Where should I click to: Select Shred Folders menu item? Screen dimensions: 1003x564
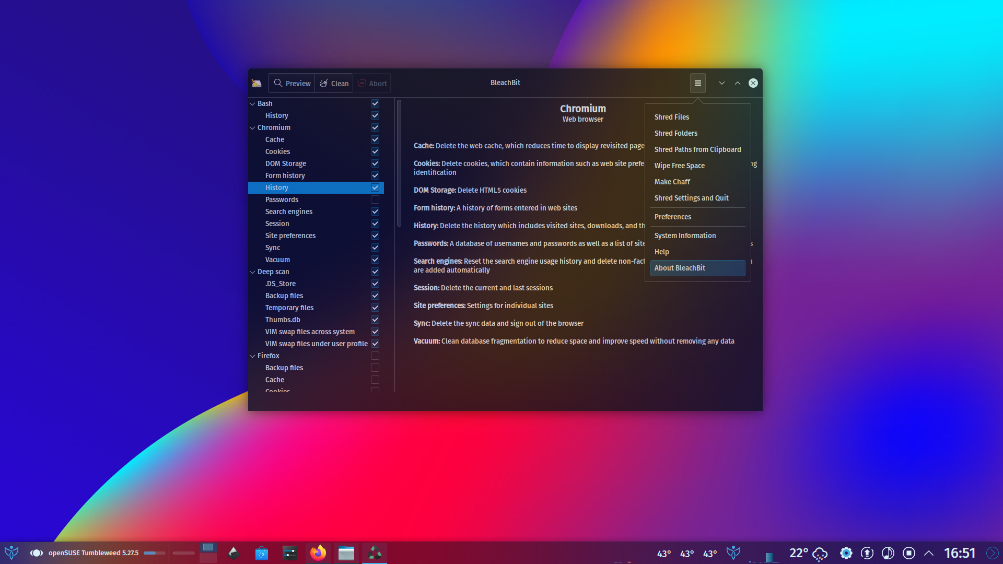pos(697,133)
